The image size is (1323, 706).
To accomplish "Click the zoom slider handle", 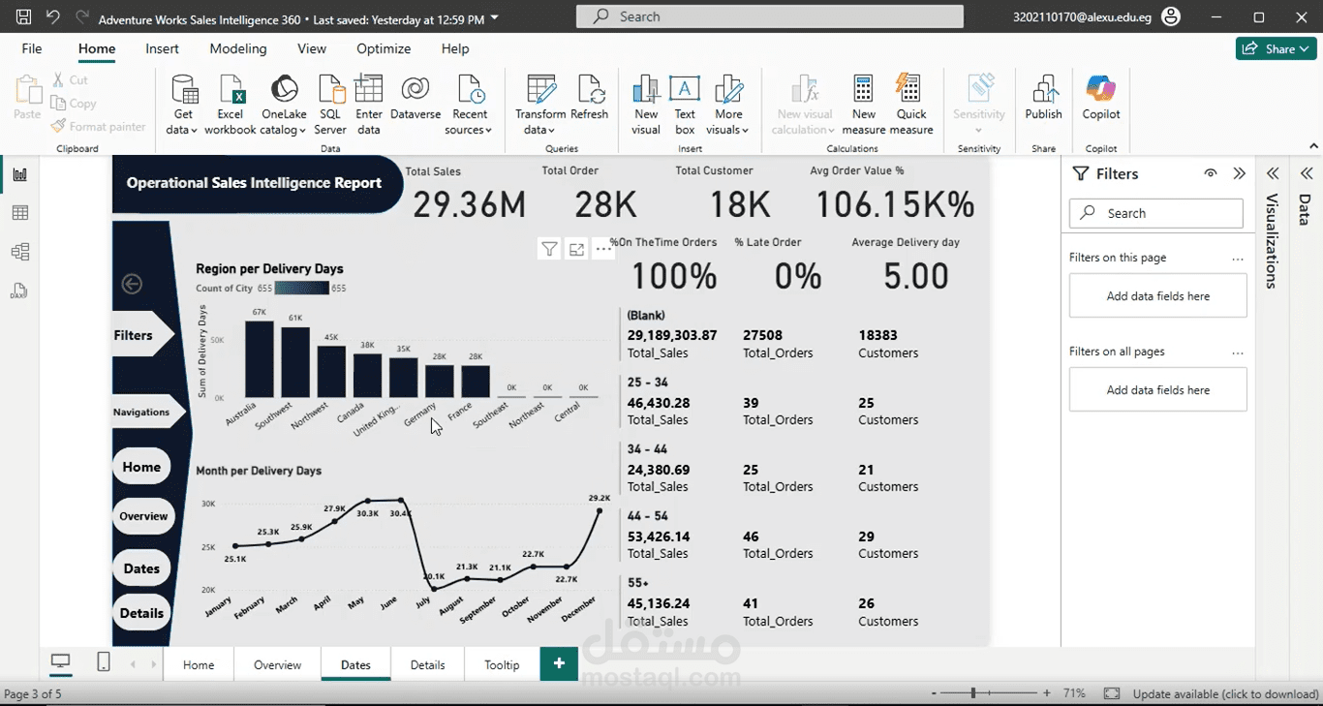I will 973,693.
